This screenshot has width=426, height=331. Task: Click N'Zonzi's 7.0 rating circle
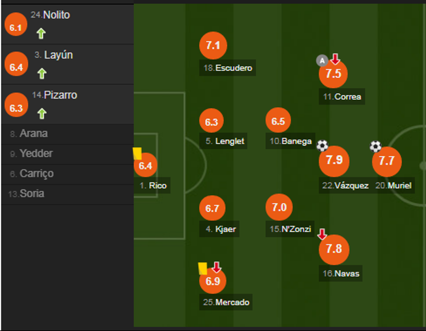pyautogui.click(x=279, y=207)
